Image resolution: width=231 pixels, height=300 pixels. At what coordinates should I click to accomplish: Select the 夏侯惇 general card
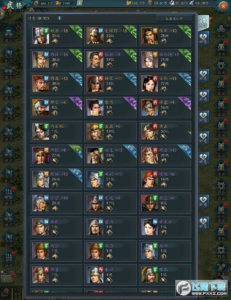110,36
